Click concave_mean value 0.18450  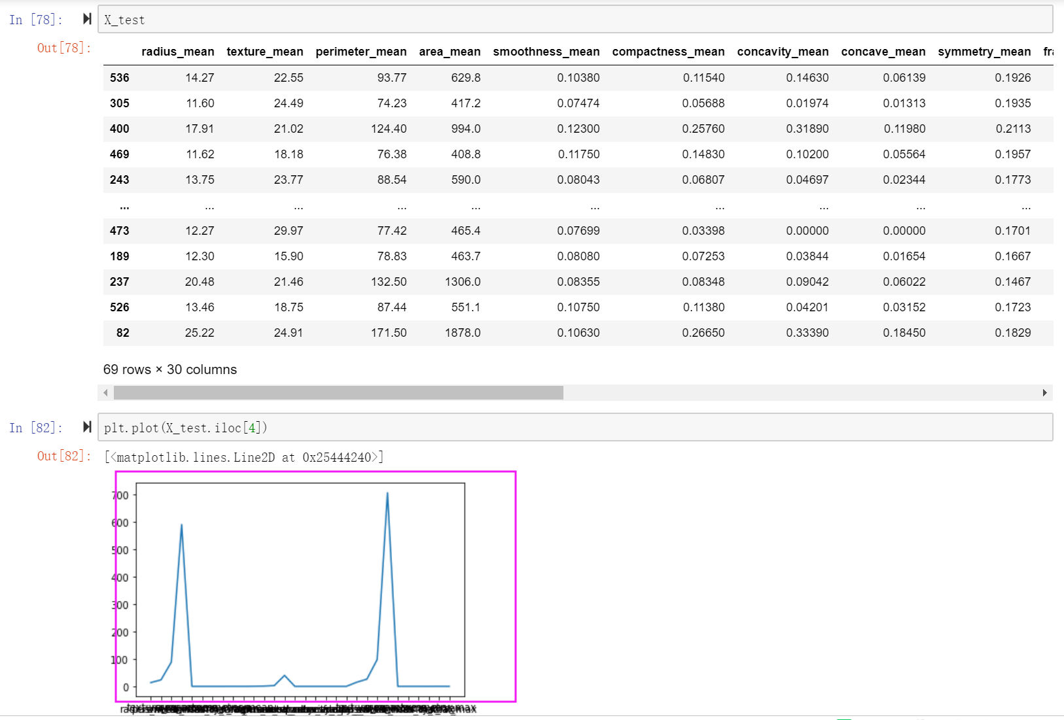tap(904, 333)
